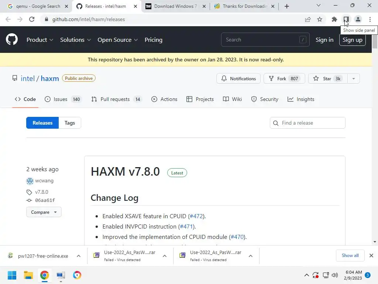Click Show all downloads

(350, 256)
